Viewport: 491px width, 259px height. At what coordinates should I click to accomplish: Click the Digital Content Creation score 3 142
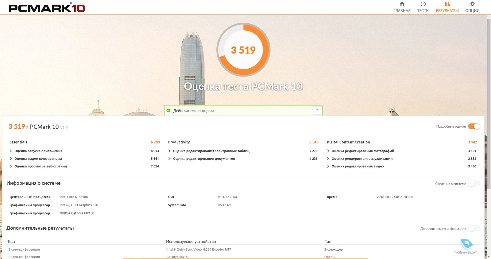473,142
